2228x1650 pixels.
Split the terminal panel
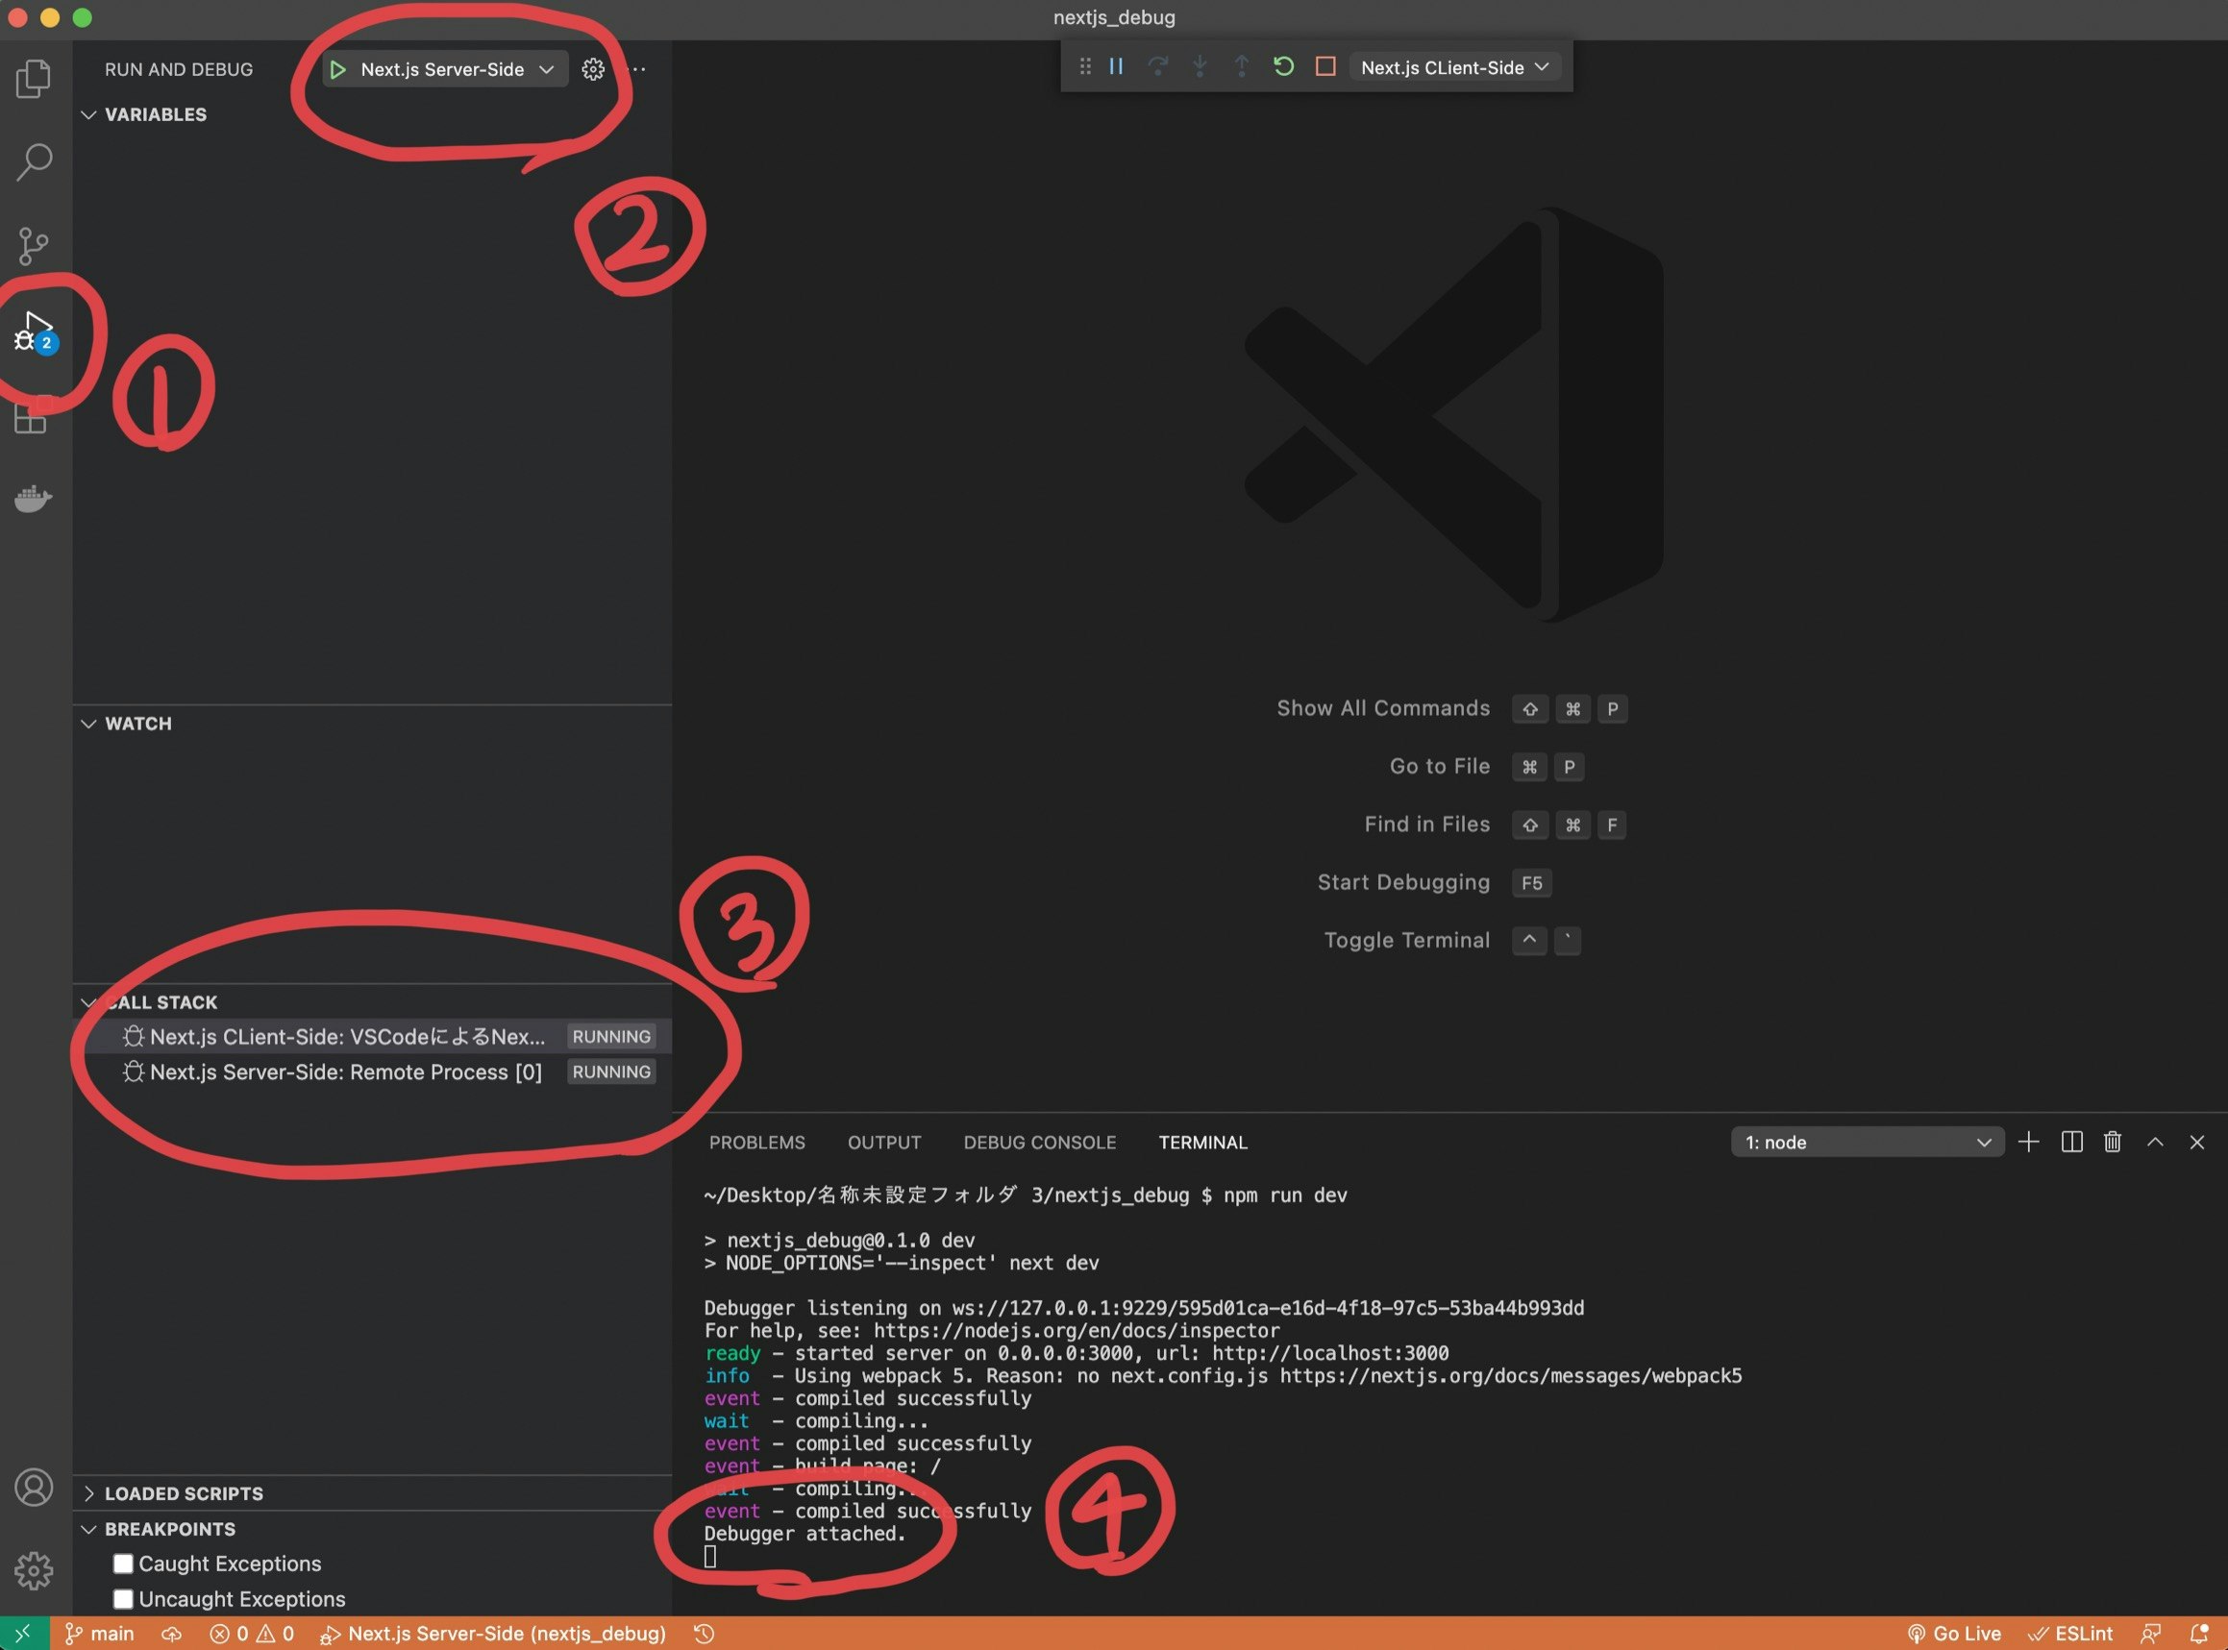[x=2071, y=1142]
